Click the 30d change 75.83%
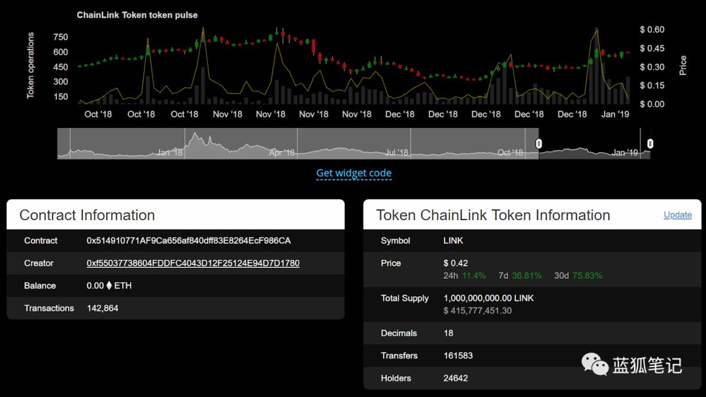Viewport: 706px width, 397px height. (588, 276)
